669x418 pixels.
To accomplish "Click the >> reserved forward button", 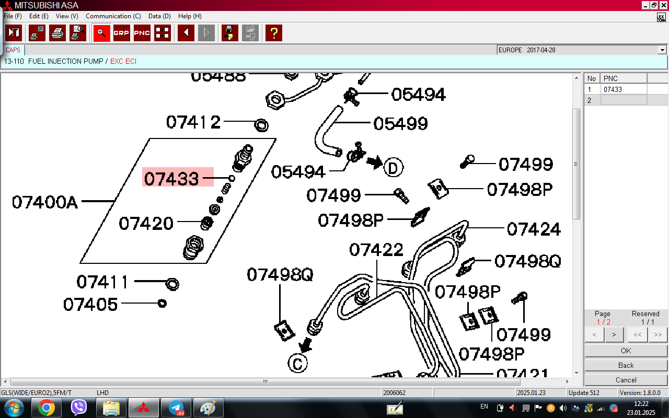I will click(658, 334).
